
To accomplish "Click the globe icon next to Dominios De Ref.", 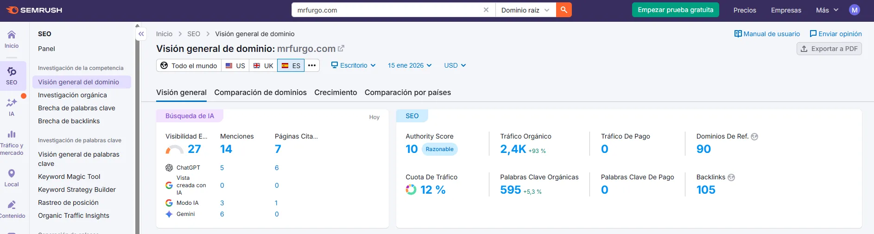I will tap(754, 137).
